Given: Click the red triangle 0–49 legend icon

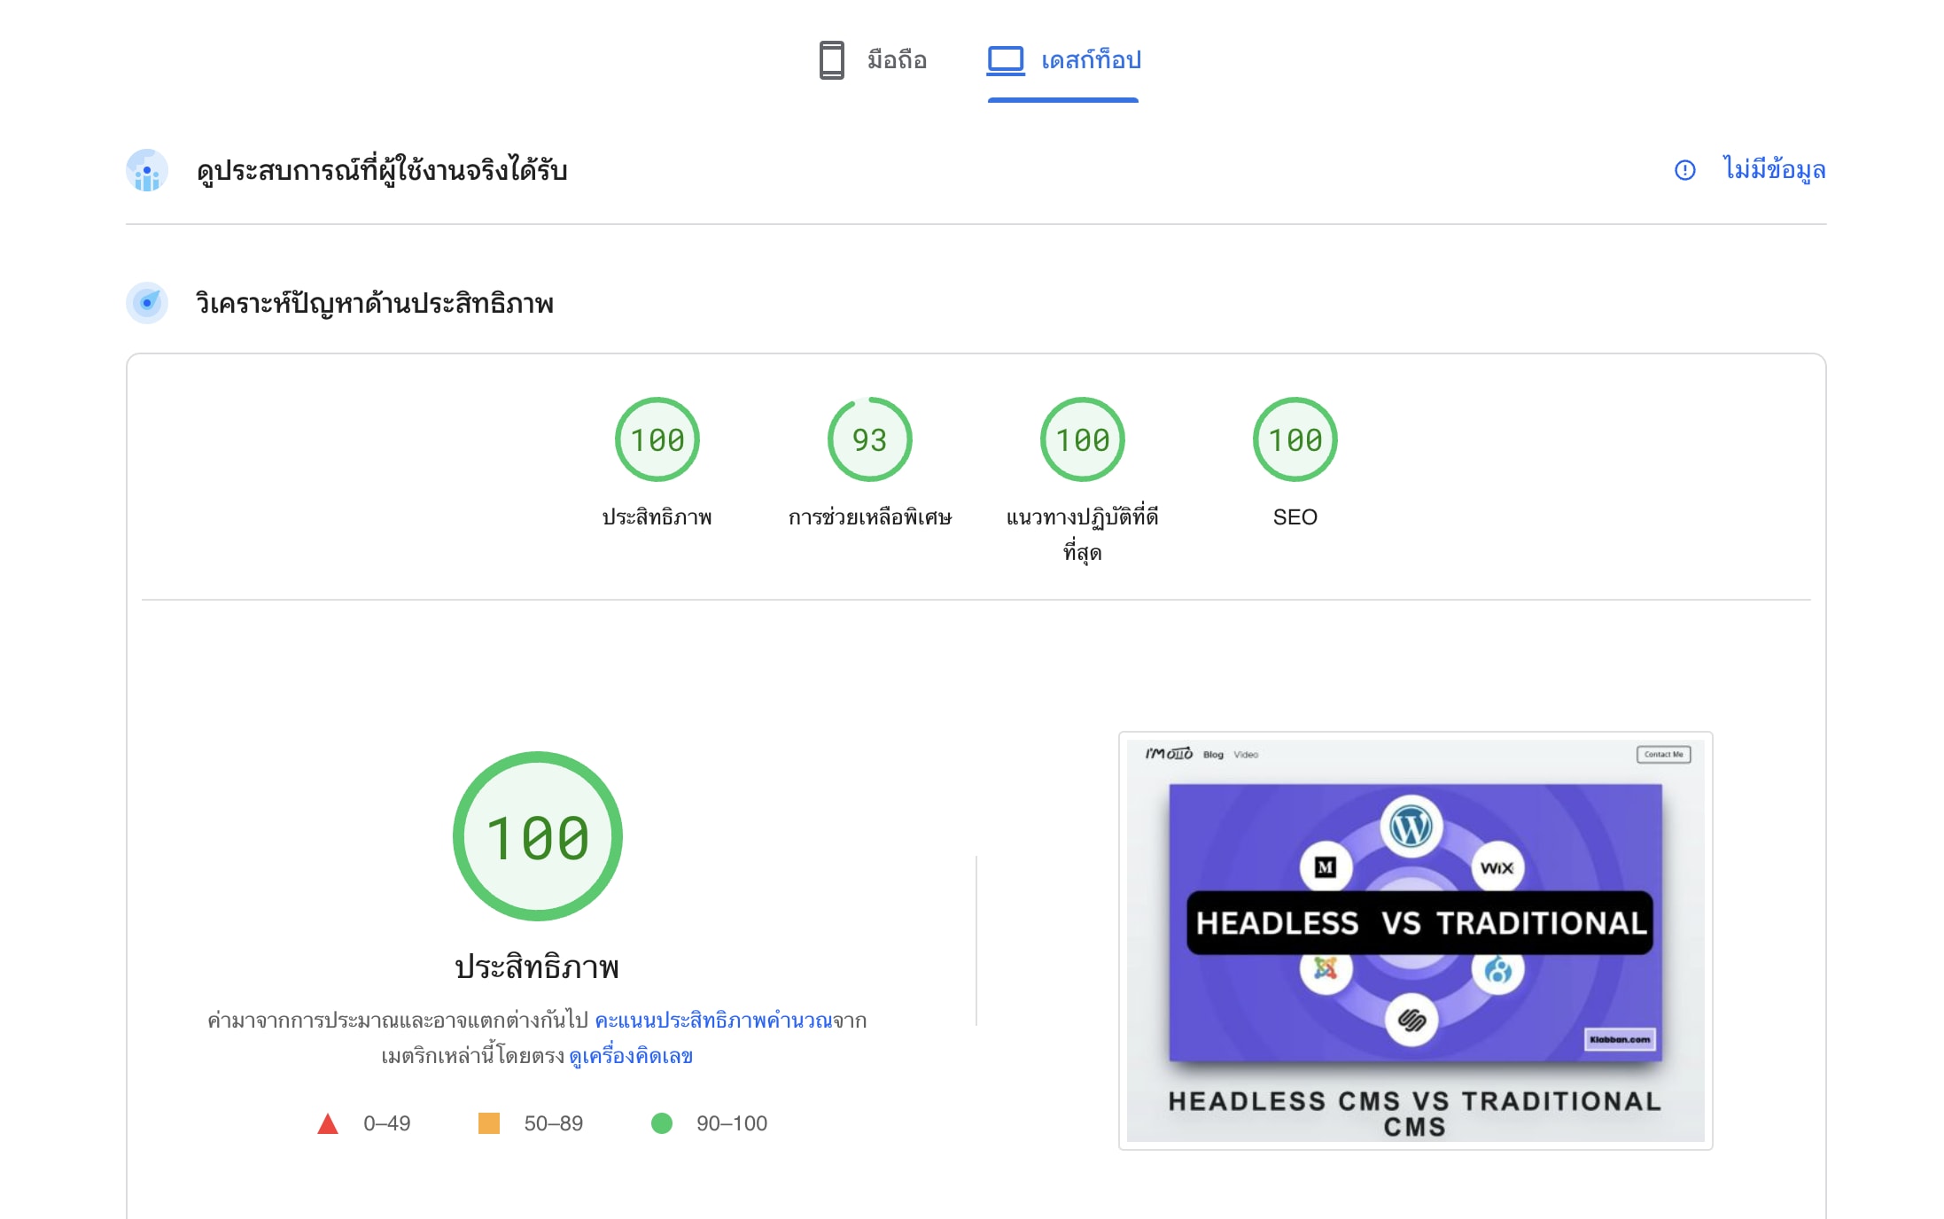Looking at the screenshot, I should (x=328, y=1124).
